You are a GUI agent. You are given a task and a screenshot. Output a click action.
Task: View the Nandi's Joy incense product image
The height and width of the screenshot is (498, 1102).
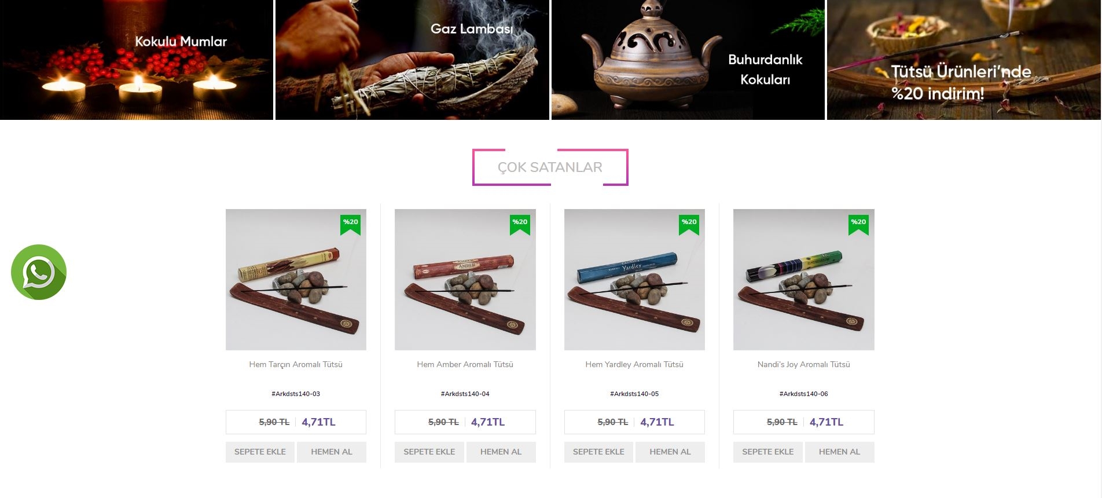[804, 280]
